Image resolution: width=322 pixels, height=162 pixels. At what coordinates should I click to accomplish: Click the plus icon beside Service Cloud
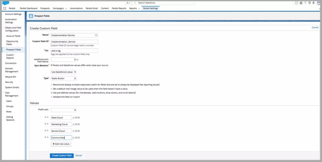point(45,130)
